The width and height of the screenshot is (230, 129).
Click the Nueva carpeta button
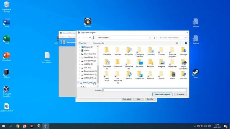click(x=98, y=43)
